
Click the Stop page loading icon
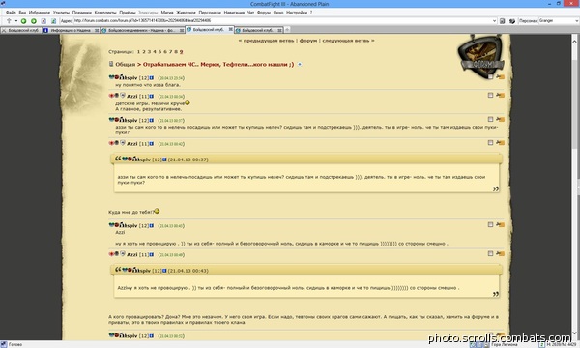click(43, 21)
